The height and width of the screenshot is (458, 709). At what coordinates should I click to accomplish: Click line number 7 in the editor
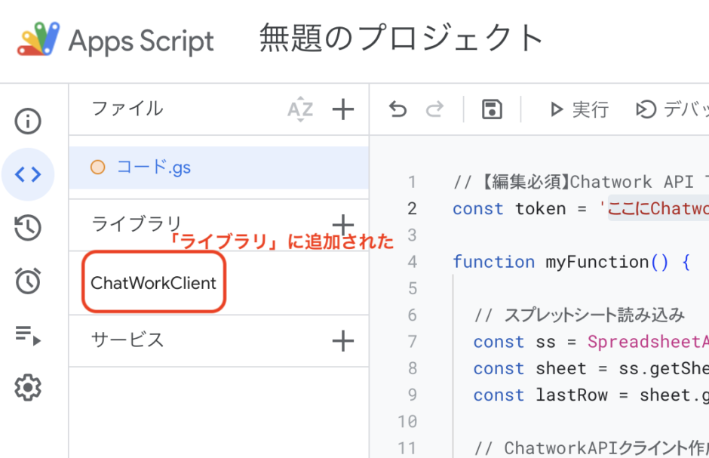pyautogui.click(x=413, y=342)
